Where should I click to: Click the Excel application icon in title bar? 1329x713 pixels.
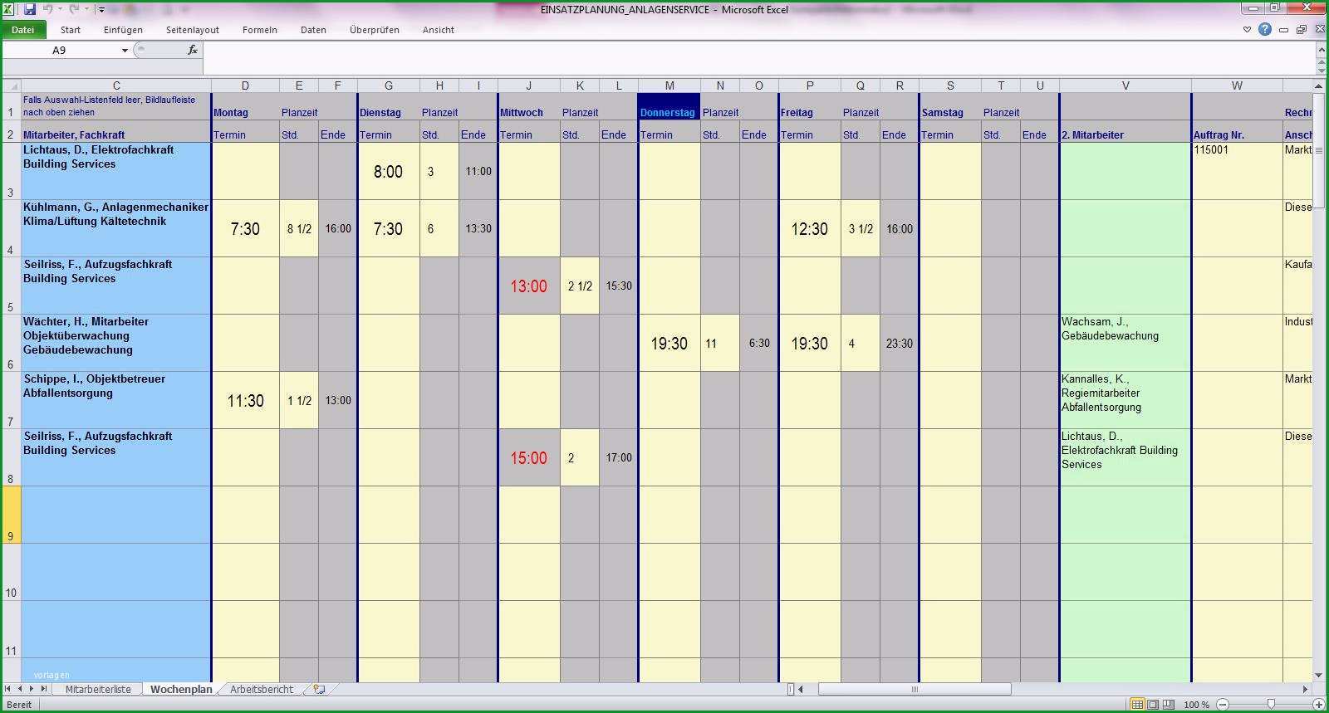(8, 9)
